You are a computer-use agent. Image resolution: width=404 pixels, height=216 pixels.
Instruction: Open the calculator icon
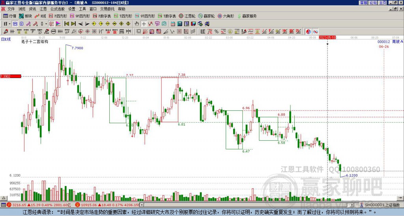pos(180,24)
